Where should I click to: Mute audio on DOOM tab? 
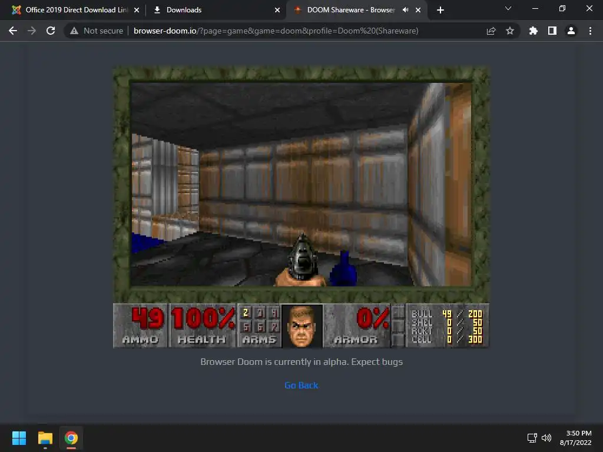(x=405, y=9)
